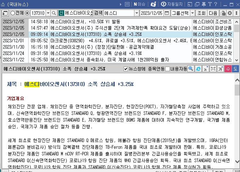The height and width of the screenshot is (172, 240).
Task: Select the 전체 radio button
Action: point(13,13)
